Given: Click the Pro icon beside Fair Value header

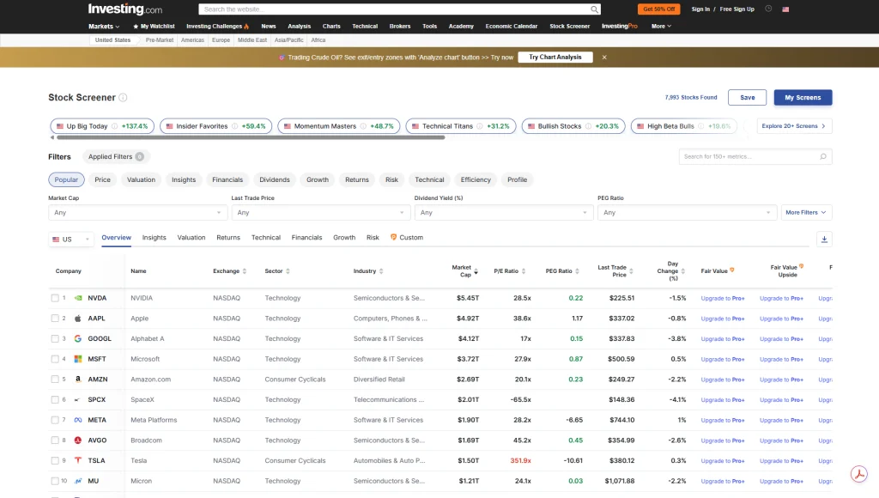Looking at the screenshot, I should [732, 270].
